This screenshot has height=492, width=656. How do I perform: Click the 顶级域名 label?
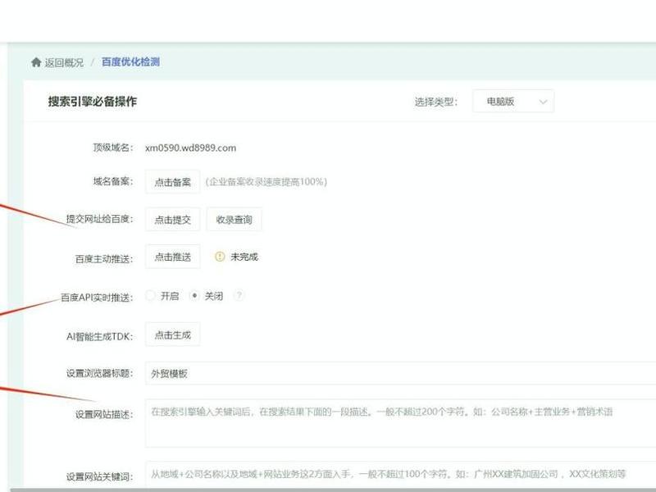(113, 148)
